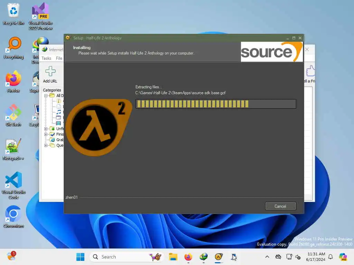Click Tell a Friend thumbs-up icon

[x=310, y=71]
